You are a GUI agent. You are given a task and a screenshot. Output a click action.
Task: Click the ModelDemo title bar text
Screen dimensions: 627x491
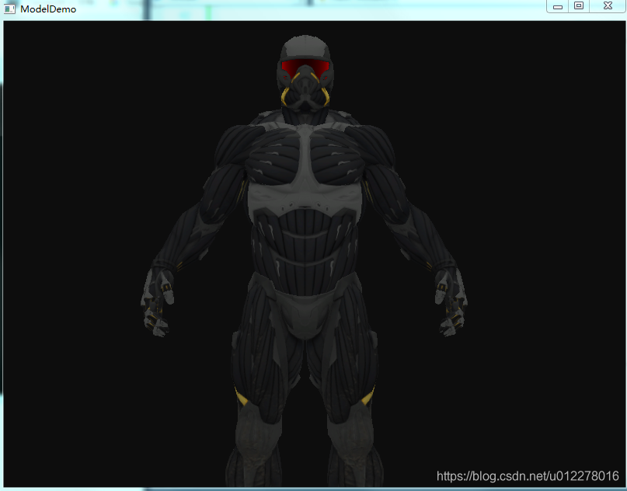pos(48,9)
